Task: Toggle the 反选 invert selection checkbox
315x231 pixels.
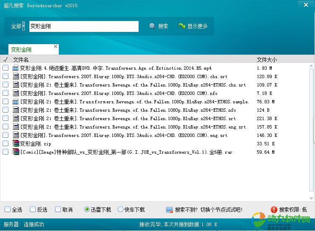Action: click(x=33, y=209)
